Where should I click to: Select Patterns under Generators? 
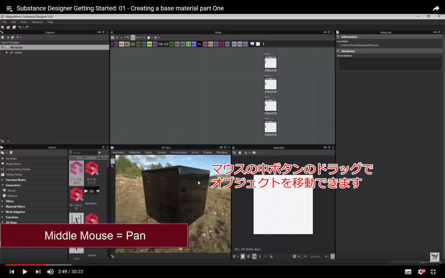pyautogui.click(x=13, y=196)
